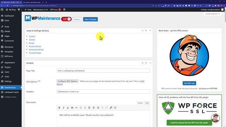226x127 pixels.
Task: Open Howdy wordpressadmin account menu
Action: (x=212, y=10)
